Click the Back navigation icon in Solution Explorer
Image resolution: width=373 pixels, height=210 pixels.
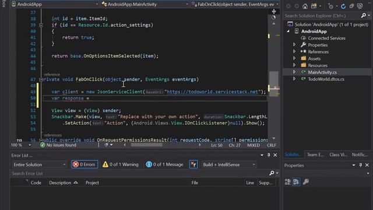(288, 6)
